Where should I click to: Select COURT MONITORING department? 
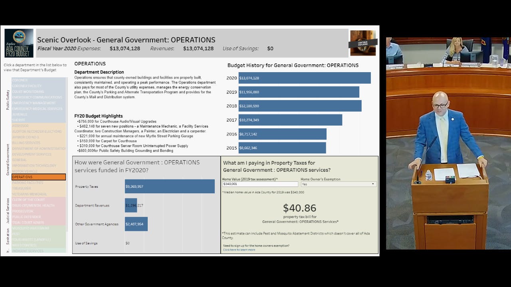pyautogui.click(x=39, y=92)
